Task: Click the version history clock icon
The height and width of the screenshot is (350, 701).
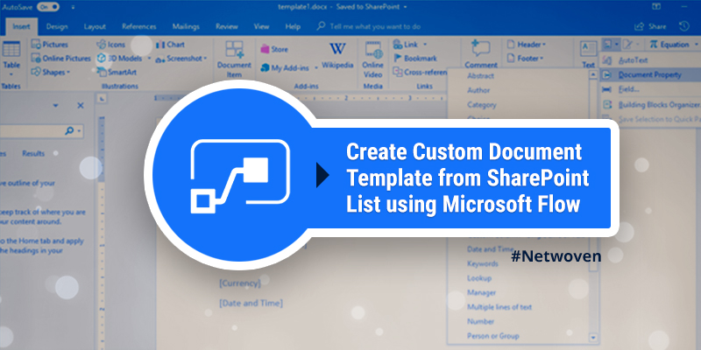Action: [x=684, y=26]
